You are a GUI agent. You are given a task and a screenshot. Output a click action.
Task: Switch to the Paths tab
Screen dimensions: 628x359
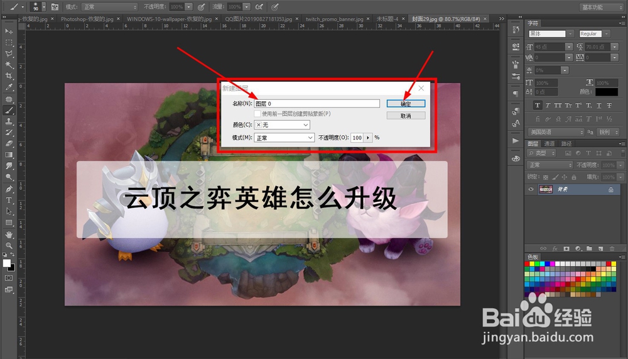click(566, 143)
